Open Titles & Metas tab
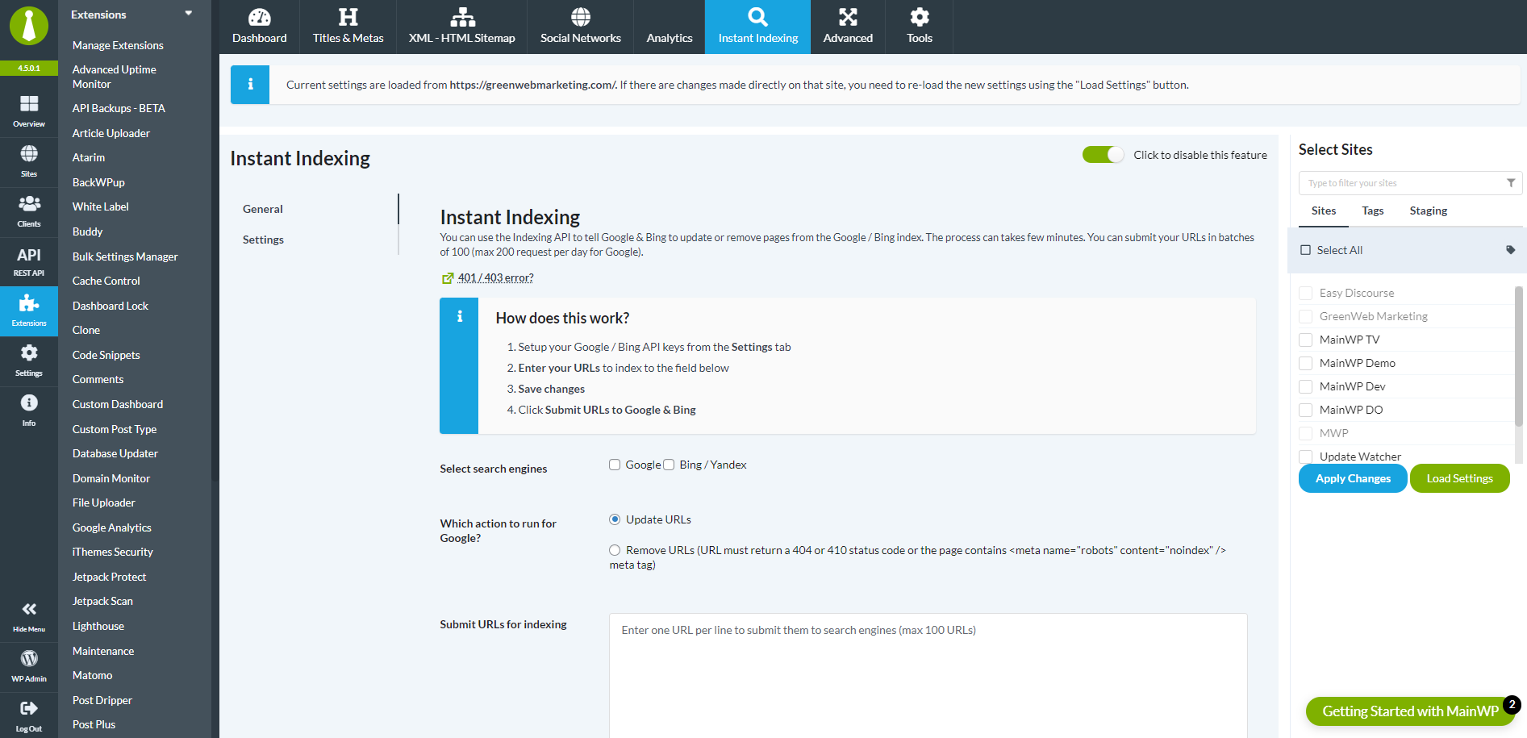The width and height of the screenshot is (1527, 738). tap(348, 27)
